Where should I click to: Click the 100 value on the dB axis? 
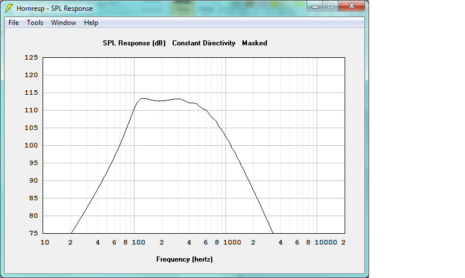(x=31, y=145)
